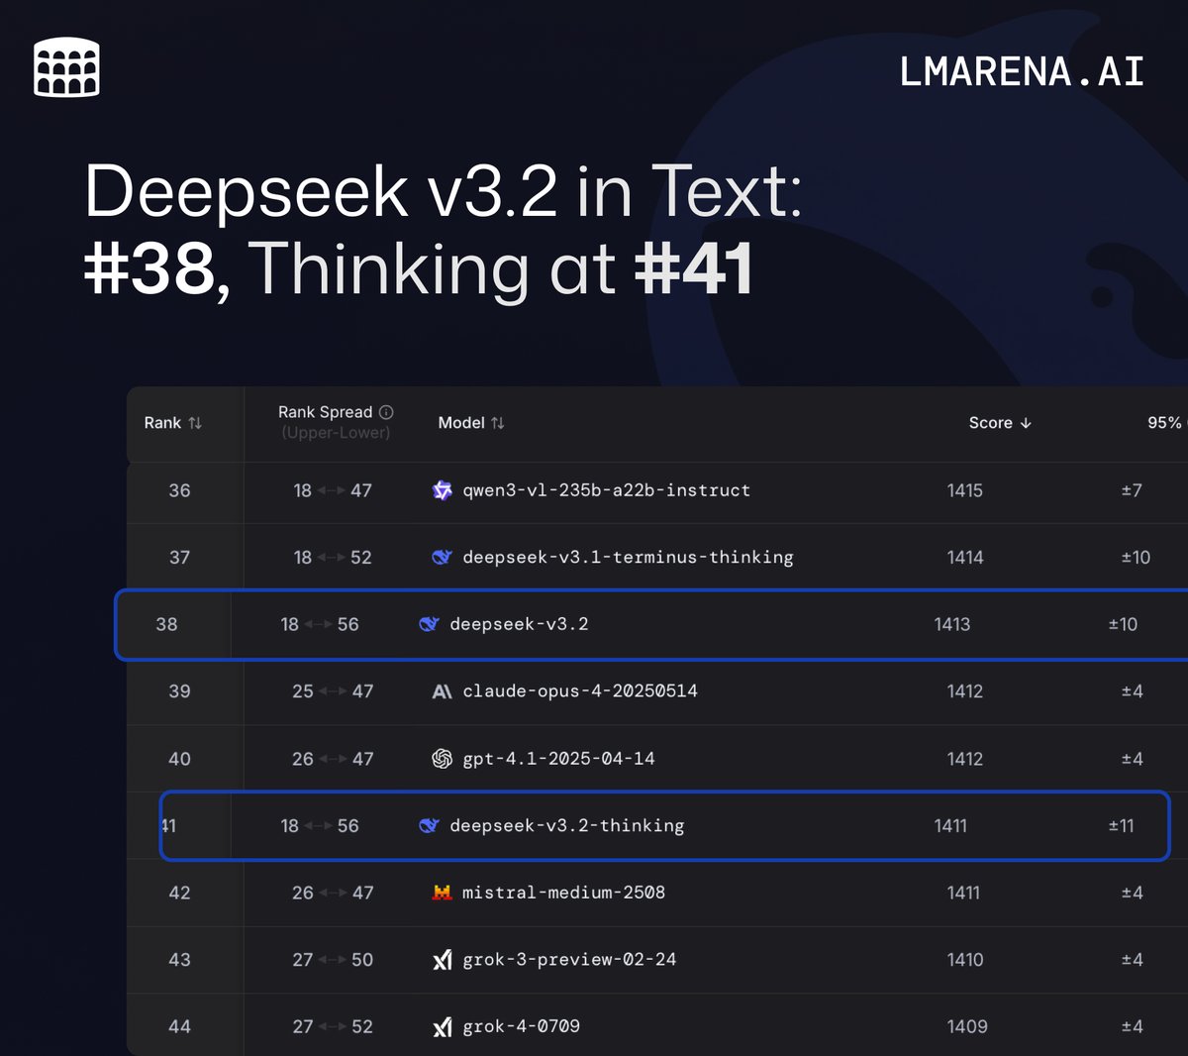
Task: Select rank spread 27–52 for grok-4-0709
Action: tap(333, 1027)
